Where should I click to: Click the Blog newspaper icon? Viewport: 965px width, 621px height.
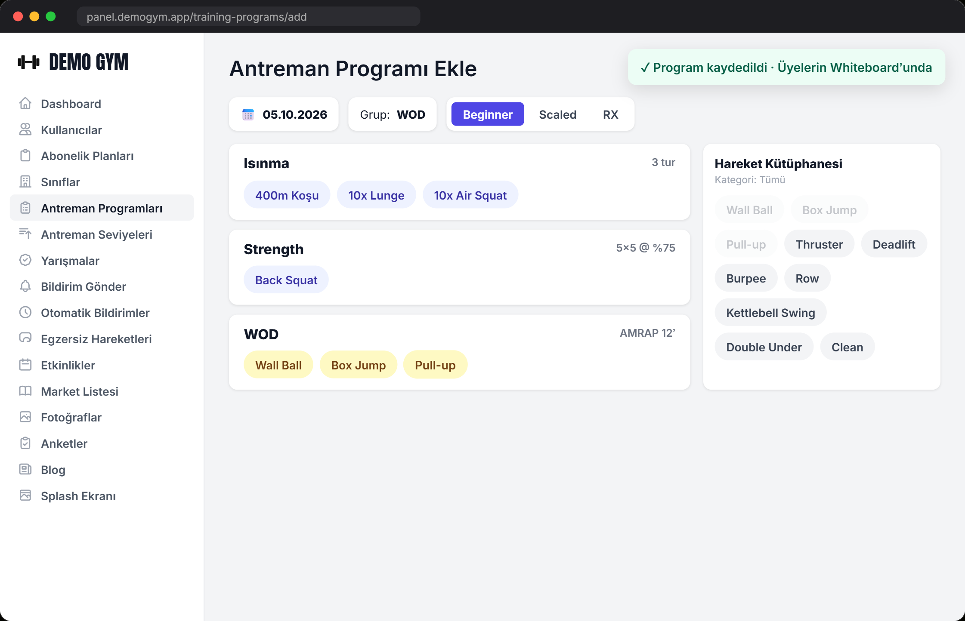pyautogui.click(x=25, y=469)
